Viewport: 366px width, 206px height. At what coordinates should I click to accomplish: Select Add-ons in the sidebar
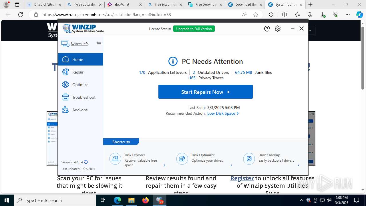coord(80,110)
